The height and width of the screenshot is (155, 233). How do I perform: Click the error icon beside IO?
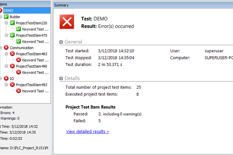pyautogui.click(x=6, y=78)
